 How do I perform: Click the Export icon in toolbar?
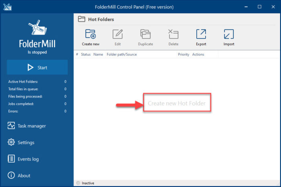point(201,34)
